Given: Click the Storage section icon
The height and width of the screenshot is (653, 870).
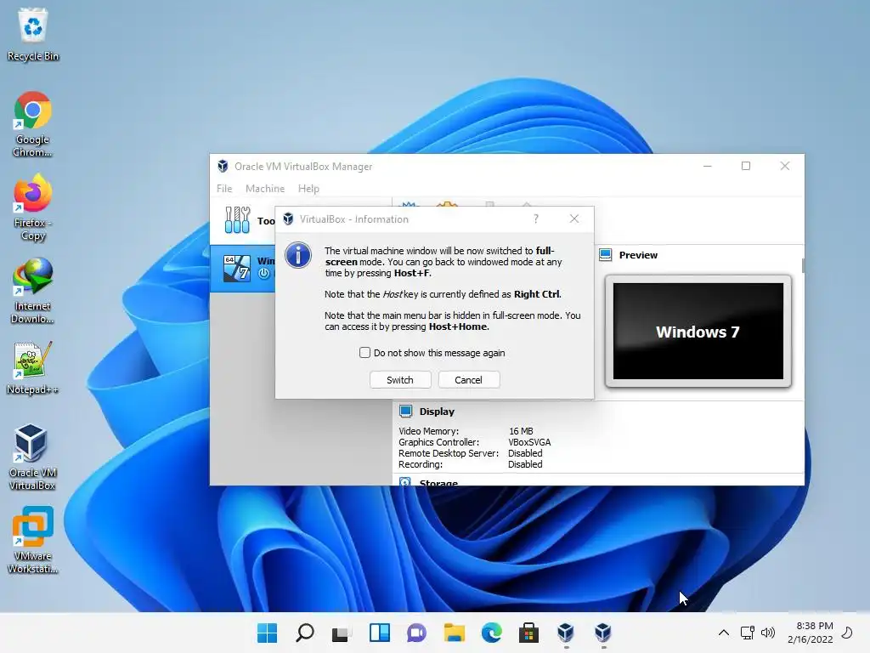Looking at the screenshot, I should click(x=405, y=481).
